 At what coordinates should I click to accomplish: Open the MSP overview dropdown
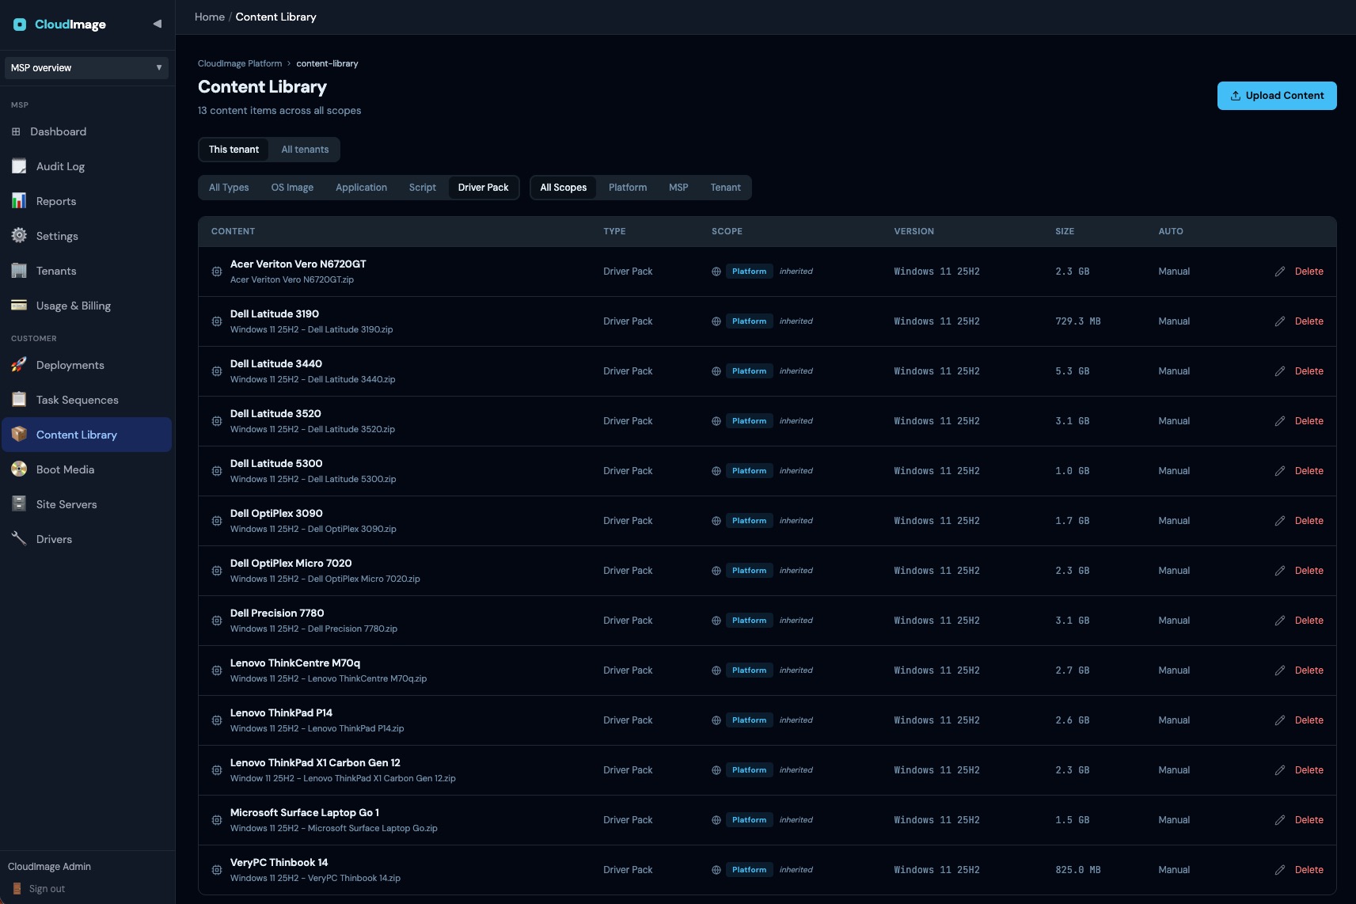(87, 68)
